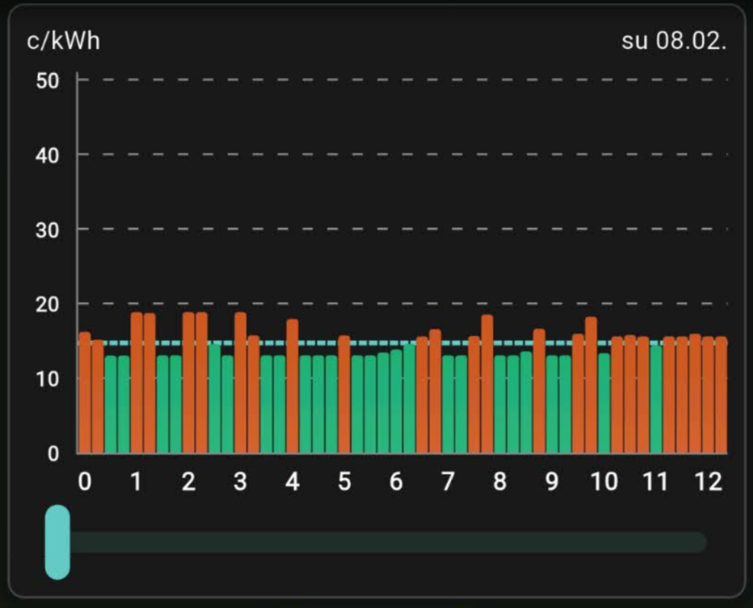Select the single orange bar above hour 5
Image resolution: width=753 pixels, height=608 pixels.
pyautogui.click(x=344, y=395)
